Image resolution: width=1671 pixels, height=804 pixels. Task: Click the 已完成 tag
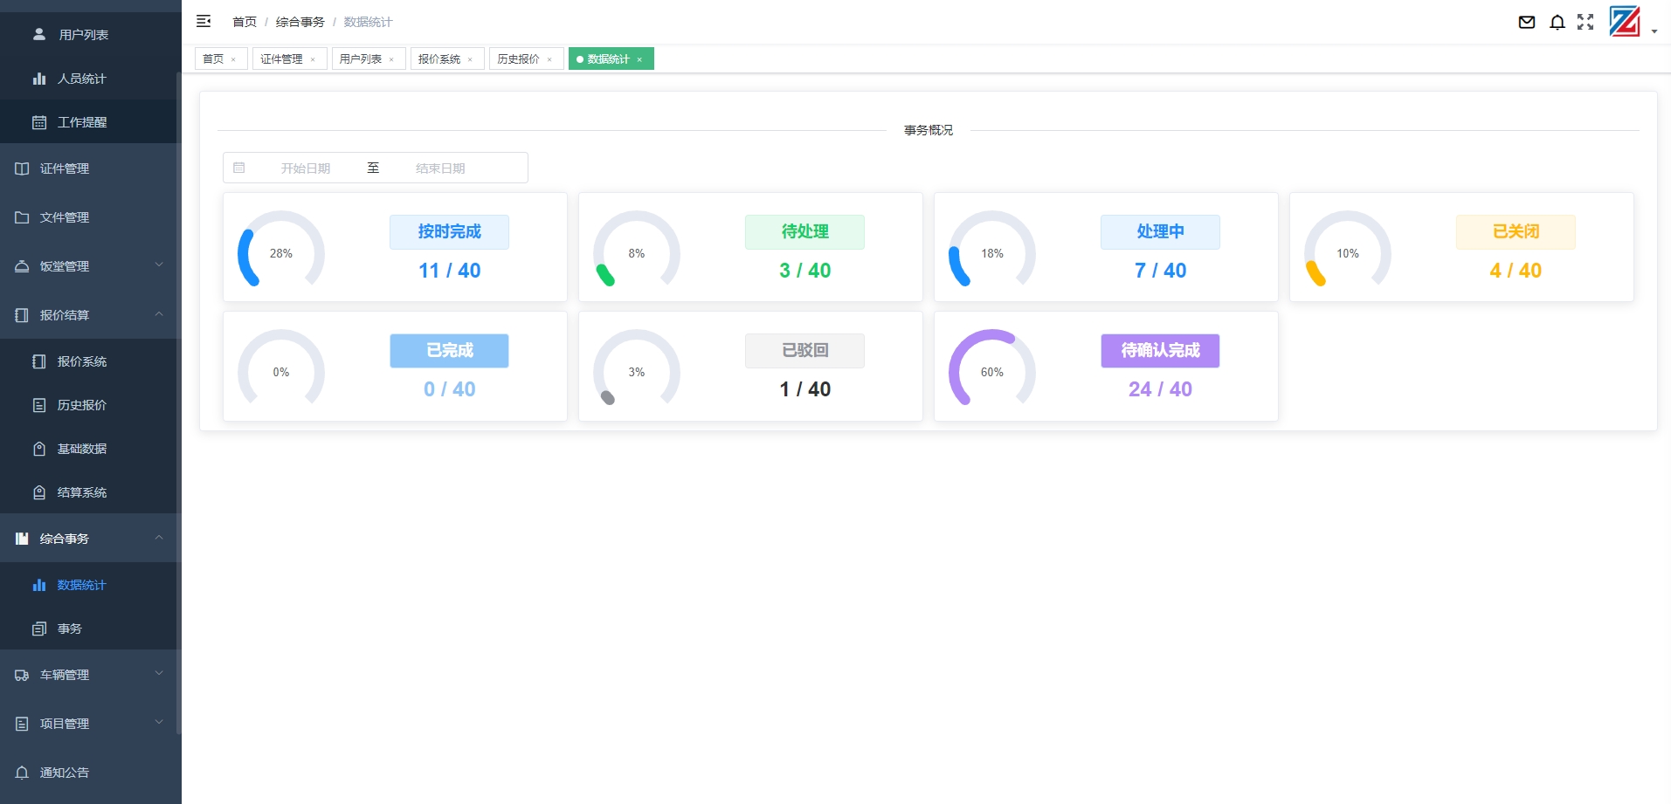point(449,350)
